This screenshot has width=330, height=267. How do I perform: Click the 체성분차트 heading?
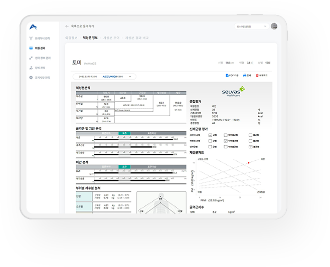point(197,152)
